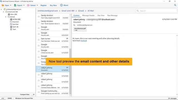This screenshot has height=100, width=178.
Task: Switch to the Content tab
Action: 76,16
